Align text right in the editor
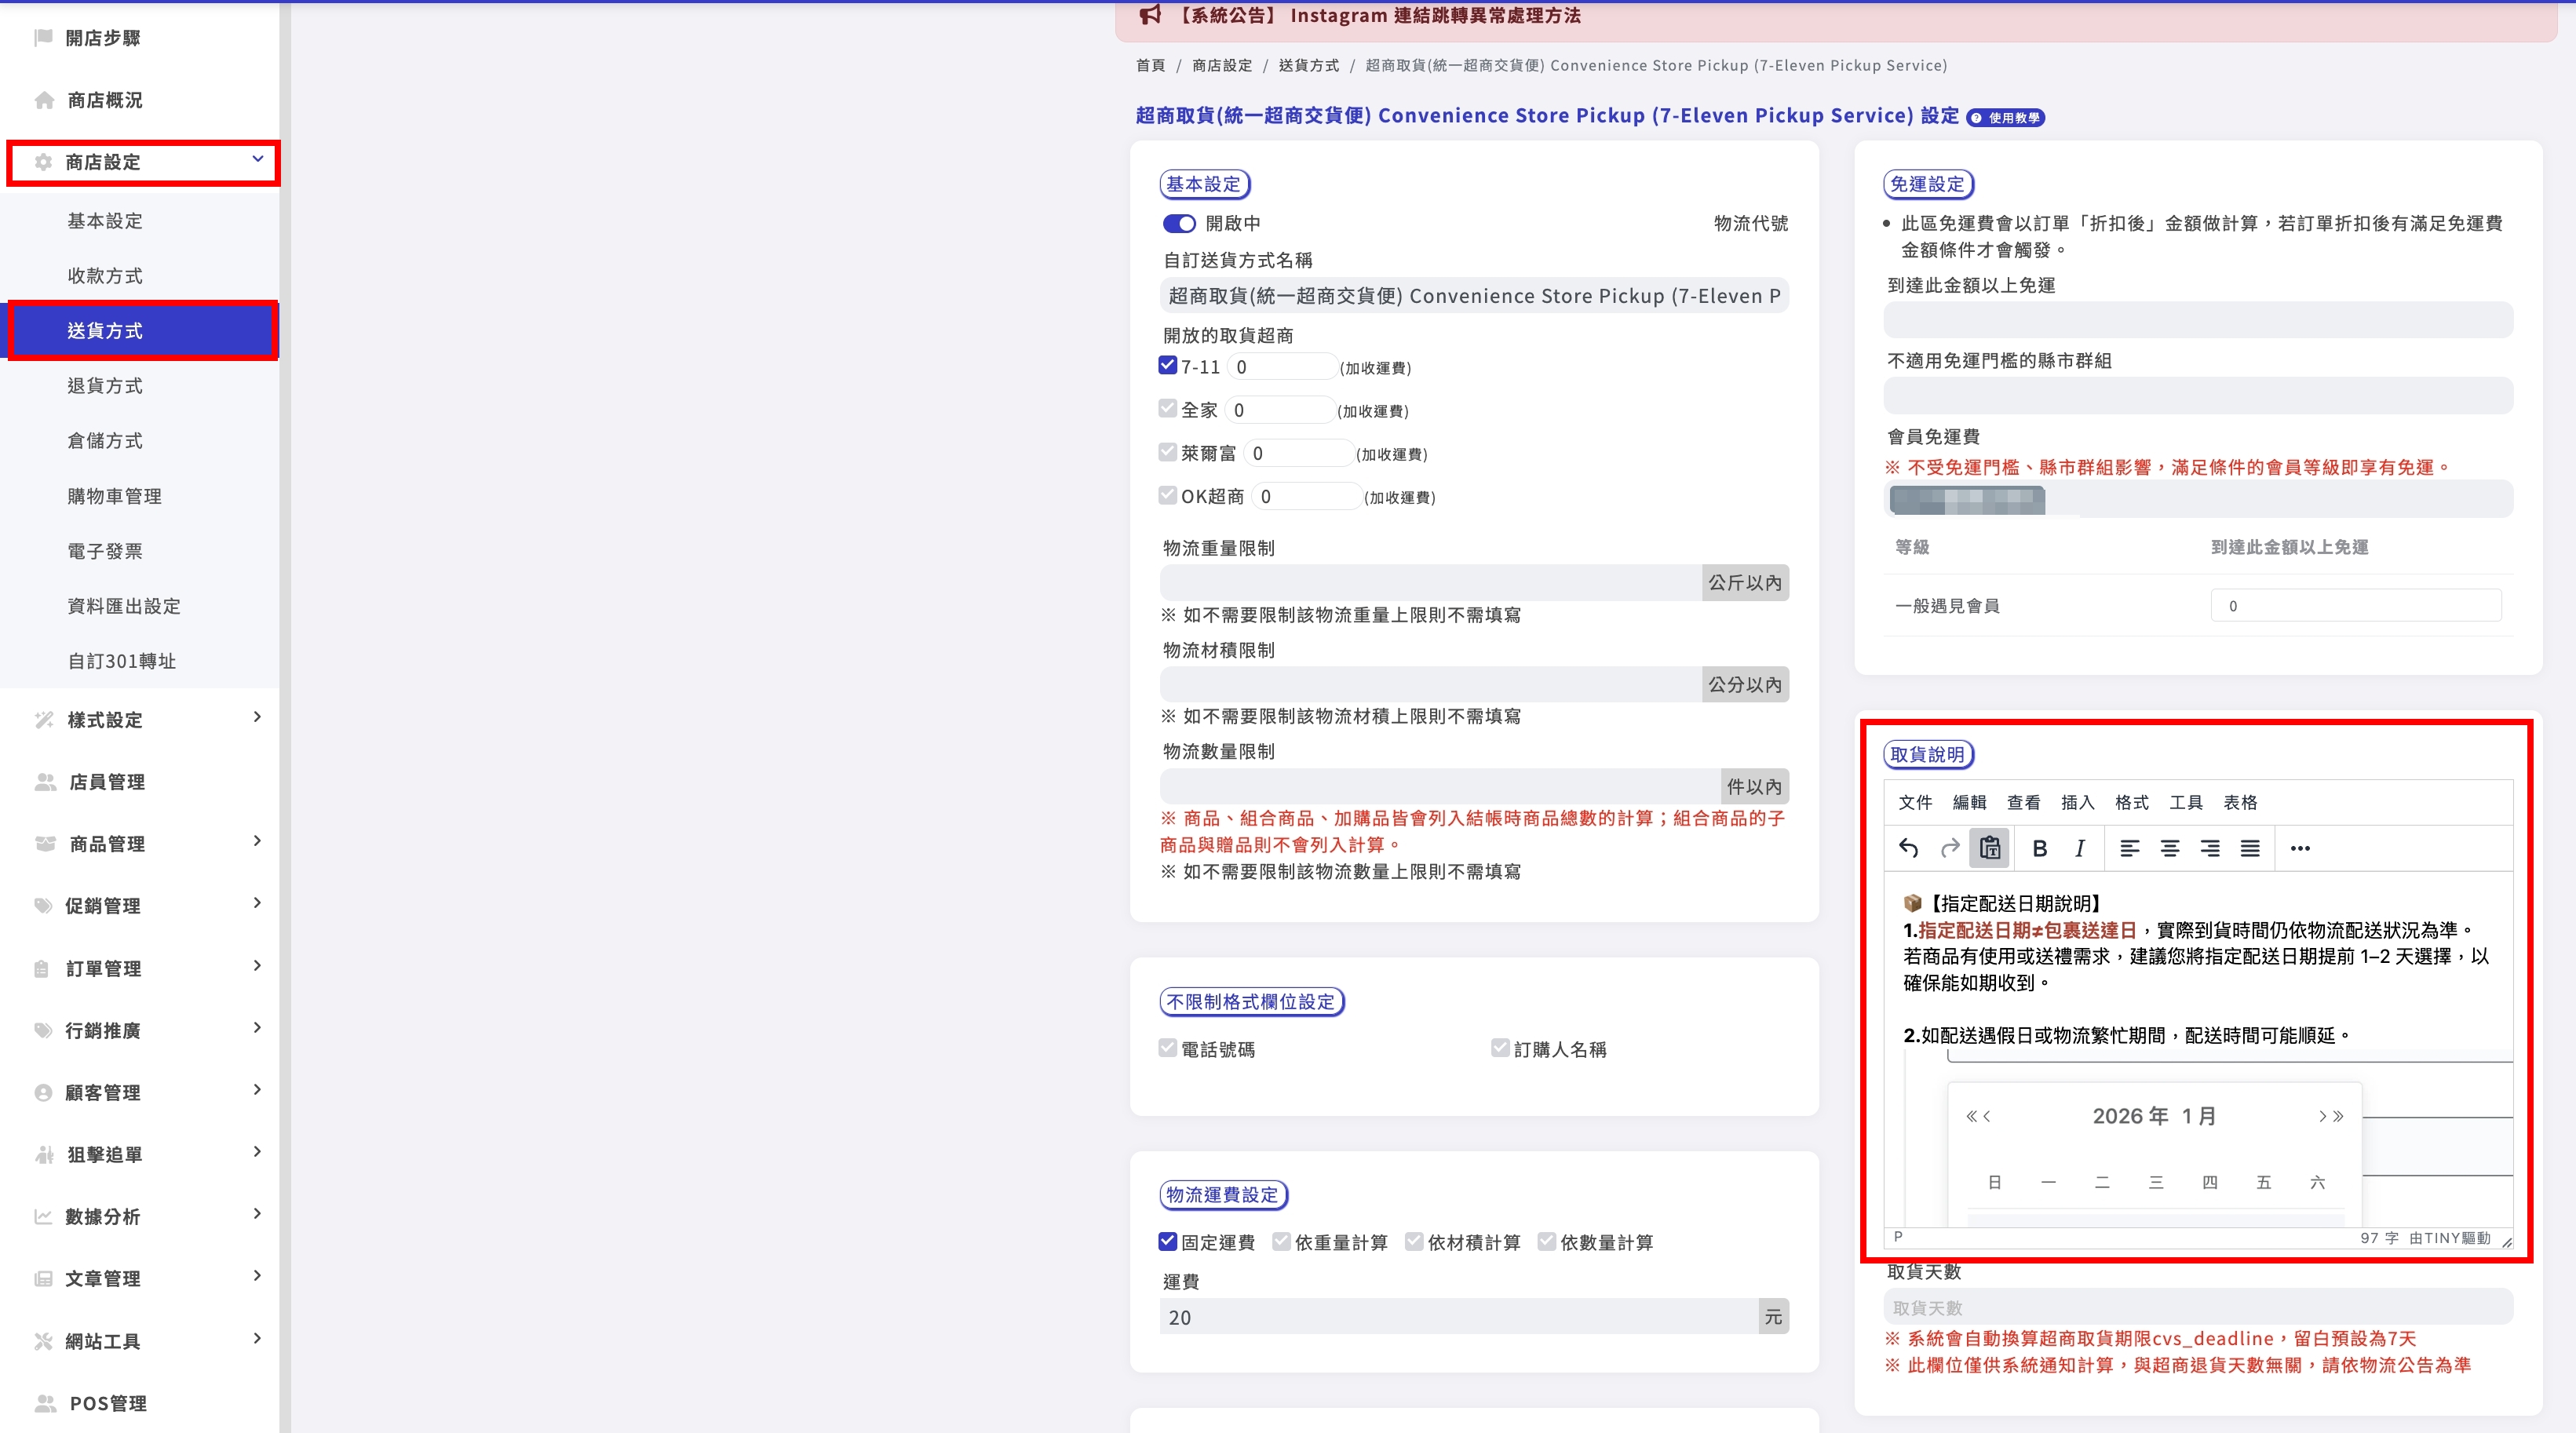2576x1433 pixels. pyautogui.click(x=2210, y=848)
